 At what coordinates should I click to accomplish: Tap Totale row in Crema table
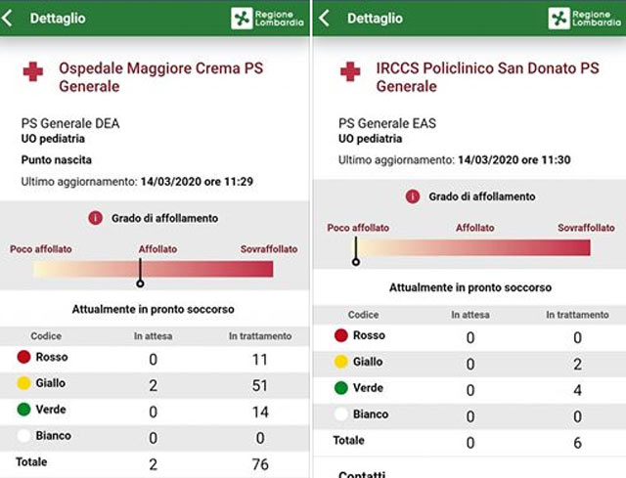(31, 462)
